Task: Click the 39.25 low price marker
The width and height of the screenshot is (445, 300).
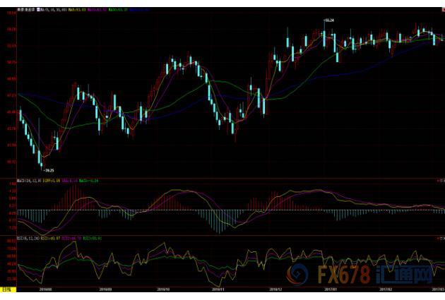Action: point(49,170)
